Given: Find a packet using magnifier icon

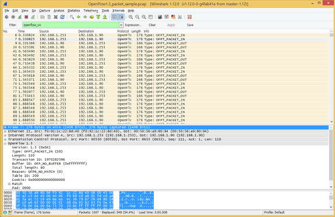Looking at the screenshot, I should pos(72,17).
